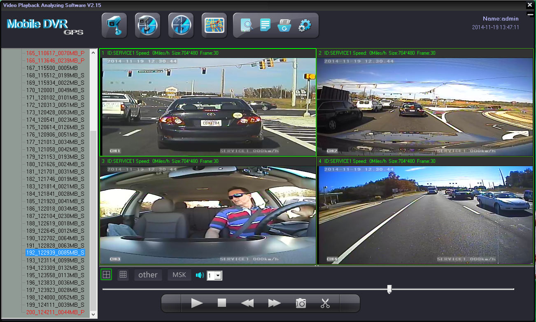536x322 pixels.
Task: Click the MSK button
Action: [x=179, y=275]
